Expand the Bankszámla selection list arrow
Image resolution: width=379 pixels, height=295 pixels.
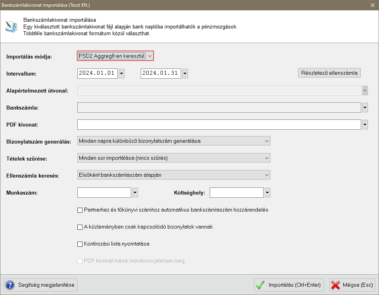click(365, 108)
